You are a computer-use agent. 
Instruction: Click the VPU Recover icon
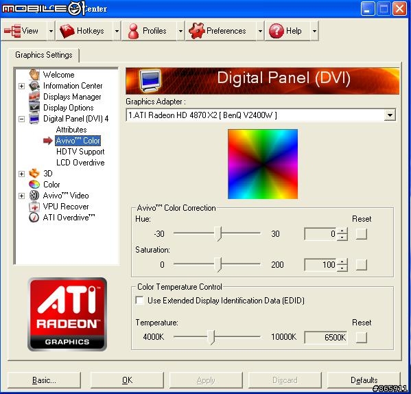pyautogui.click(x=34, y=207)
